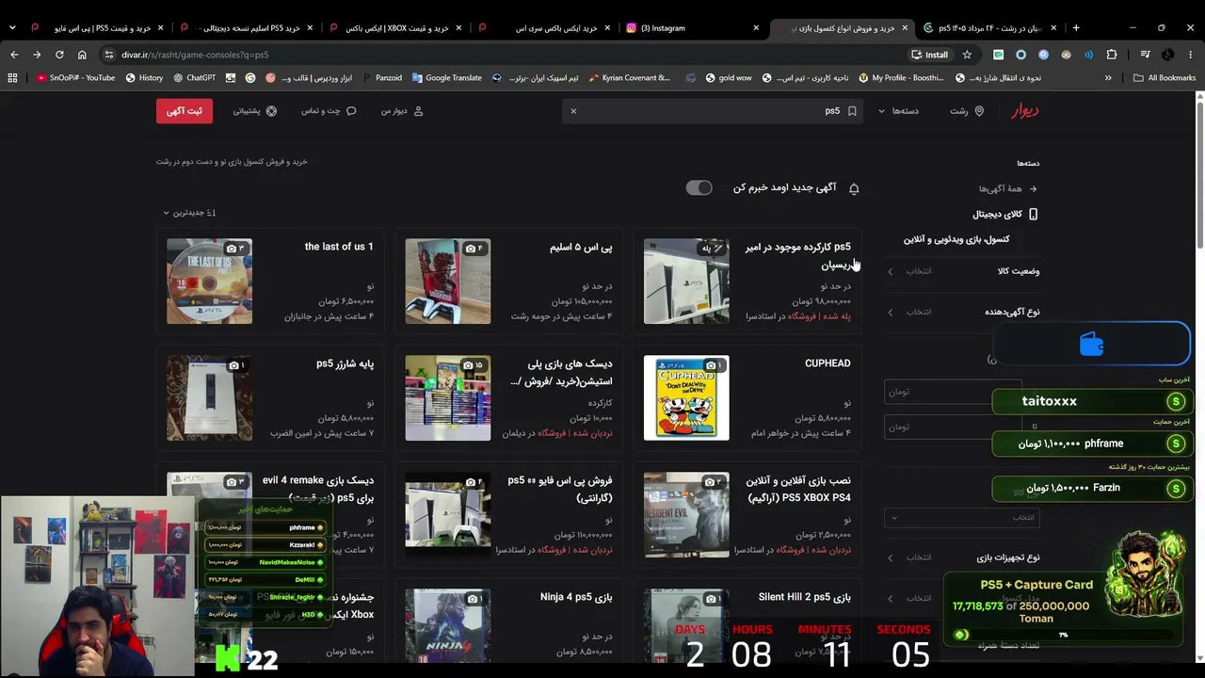Go back using the browser back arrow
Viewport: 1205px width, 678px height.
point(14,55)
